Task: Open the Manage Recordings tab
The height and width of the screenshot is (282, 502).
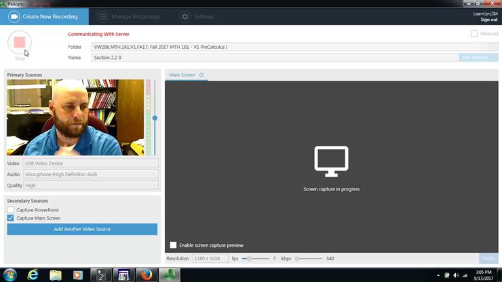Action: tap(128, 16)
